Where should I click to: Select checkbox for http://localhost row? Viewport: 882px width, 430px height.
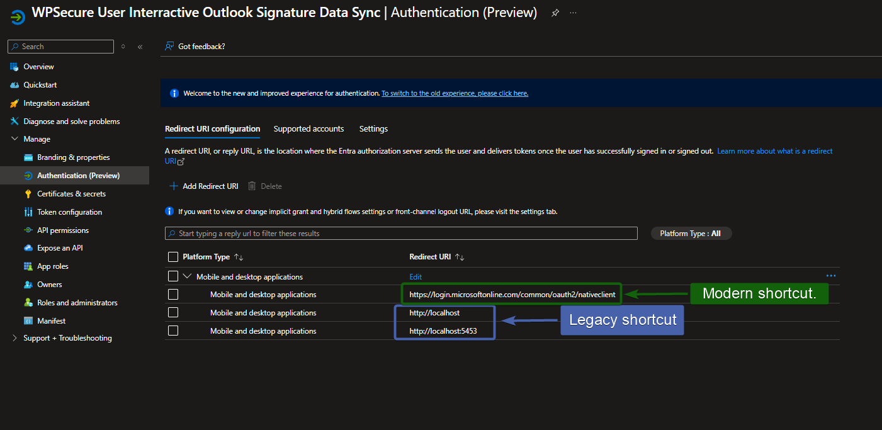173,313
